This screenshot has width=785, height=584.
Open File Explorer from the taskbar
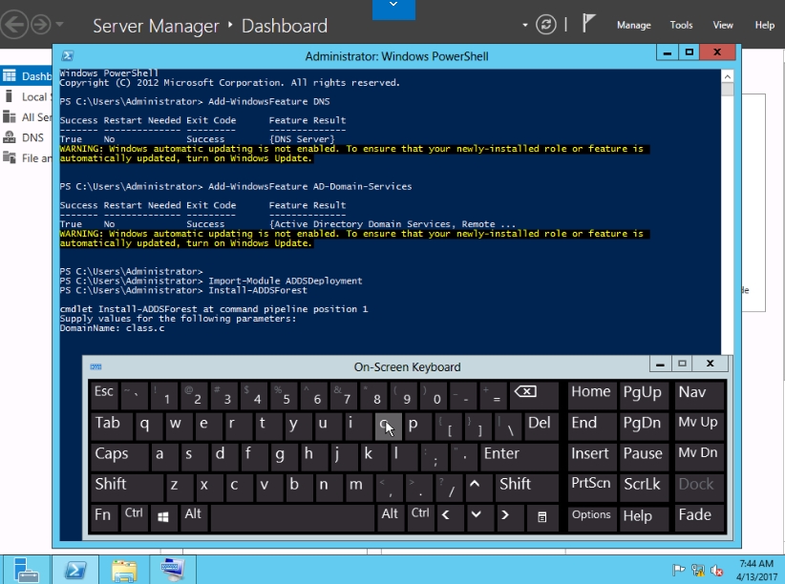pyautogui.click(x=124, y=570)
